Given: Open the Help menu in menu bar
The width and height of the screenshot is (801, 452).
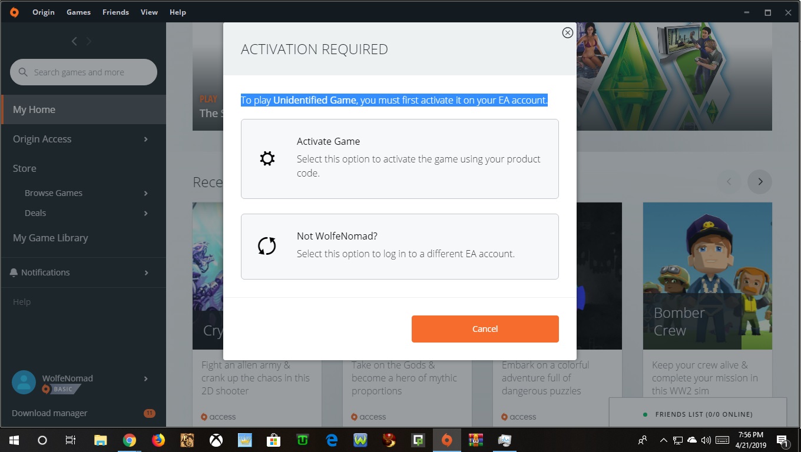Looking at the screenshot, I should [x=177, y=12].
